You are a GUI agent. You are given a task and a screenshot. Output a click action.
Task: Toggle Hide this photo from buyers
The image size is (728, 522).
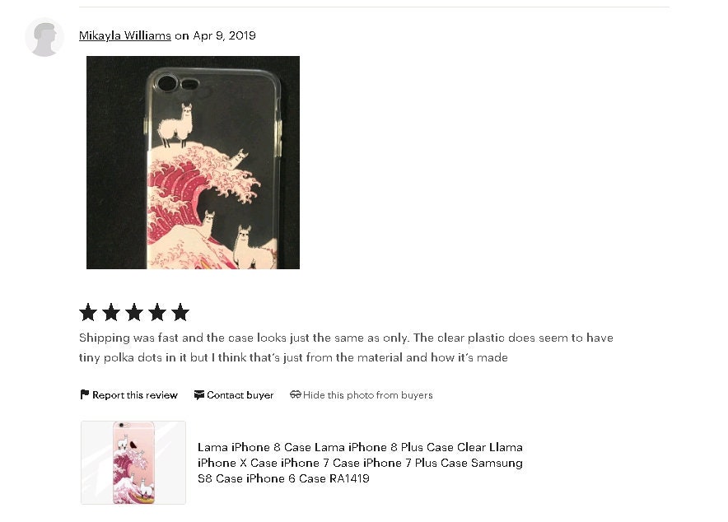362,395
